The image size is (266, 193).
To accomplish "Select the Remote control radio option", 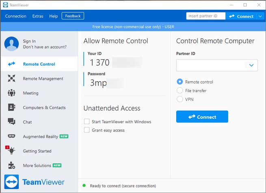I will (180, 81).
